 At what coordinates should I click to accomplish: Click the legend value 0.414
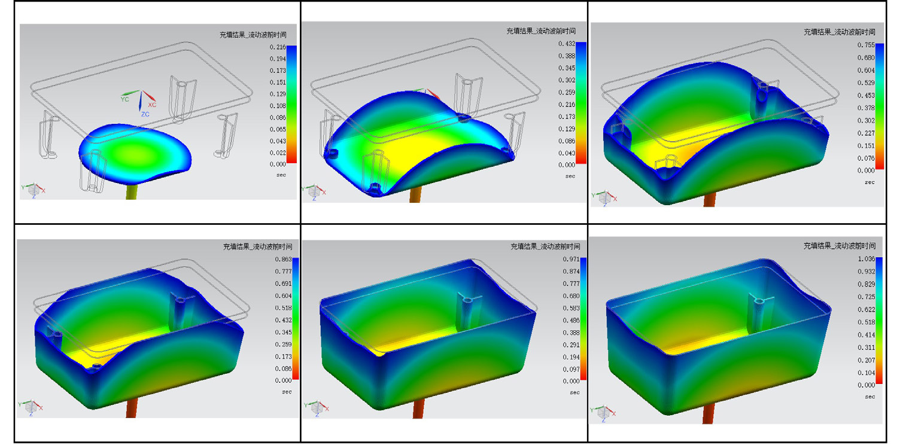pyautogui.click(x=866, y=335)
